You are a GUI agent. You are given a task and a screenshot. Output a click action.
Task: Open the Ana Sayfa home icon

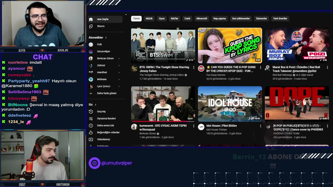(x=91, y=19)
